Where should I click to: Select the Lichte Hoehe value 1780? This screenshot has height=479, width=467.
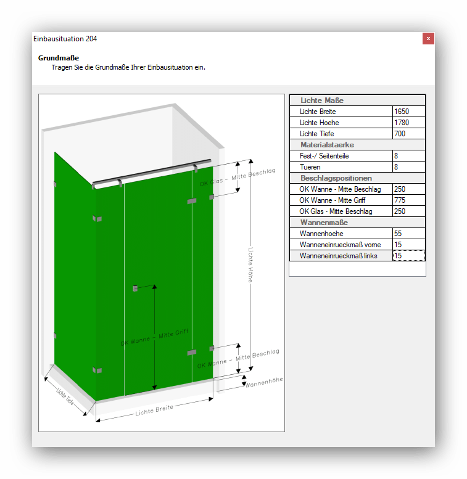click(x=408, y=123)
